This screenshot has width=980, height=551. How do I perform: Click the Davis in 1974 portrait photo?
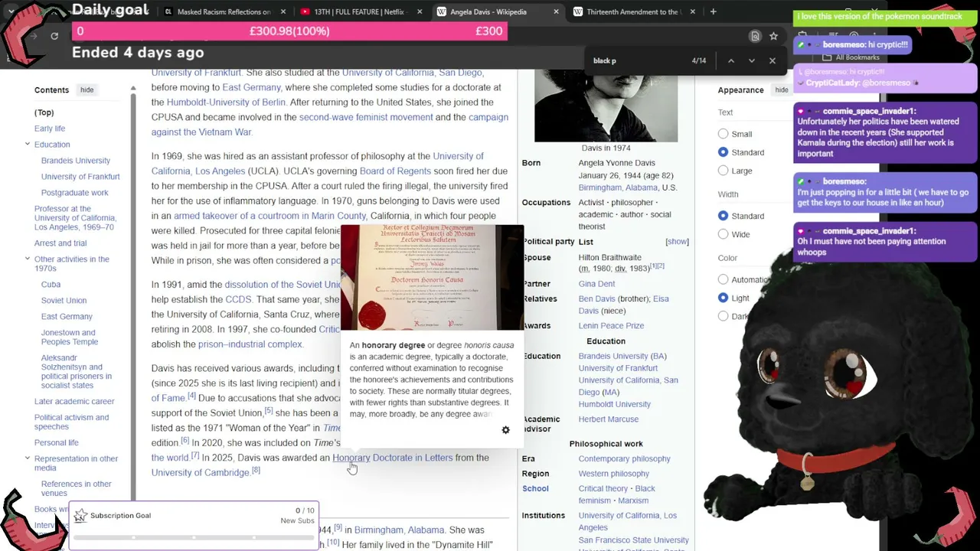click(x=606, y=106)
